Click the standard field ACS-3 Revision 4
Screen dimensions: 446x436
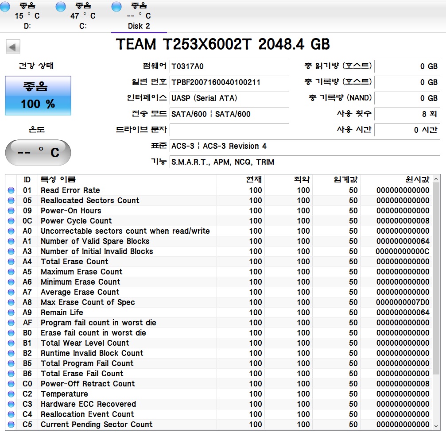tap(305, 146)
